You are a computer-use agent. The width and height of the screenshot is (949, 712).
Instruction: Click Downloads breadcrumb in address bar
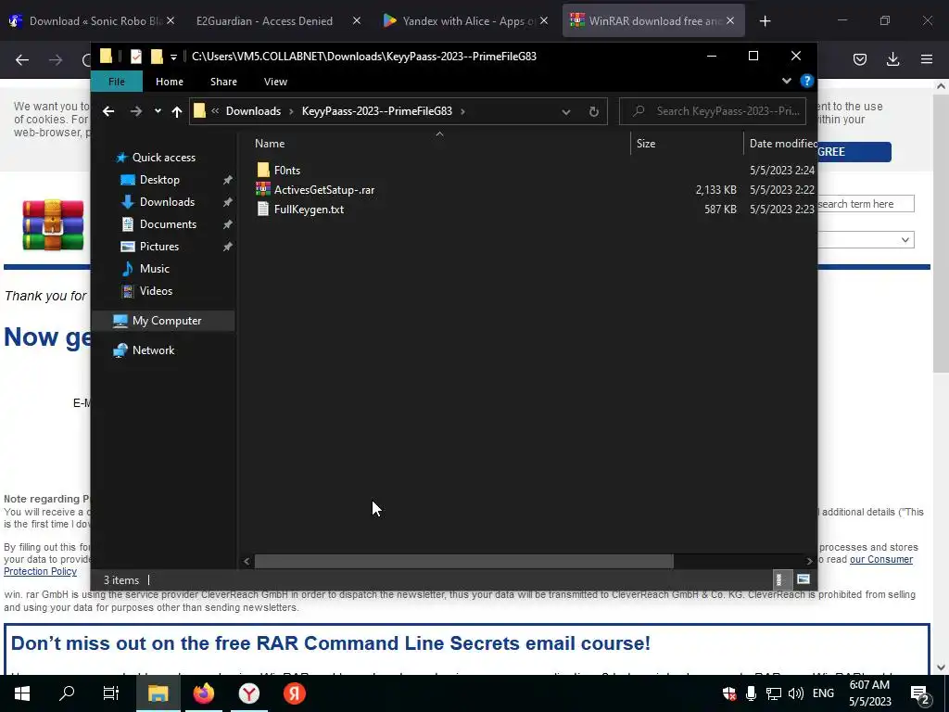(x=253, y=111)
